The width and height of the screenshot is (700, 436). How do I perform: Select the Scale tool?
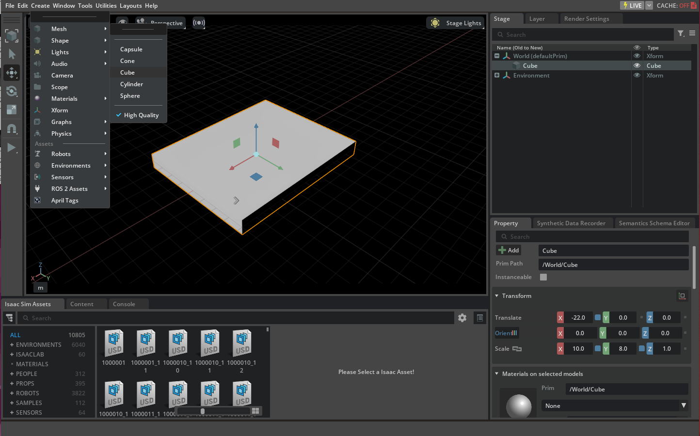click(11, 109)
